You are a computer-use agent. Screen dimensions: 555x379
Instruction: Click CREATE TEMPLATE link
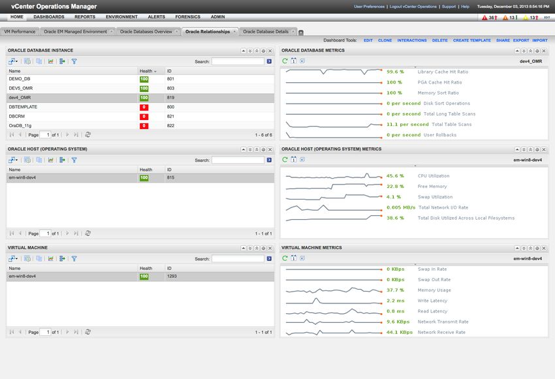472,40
